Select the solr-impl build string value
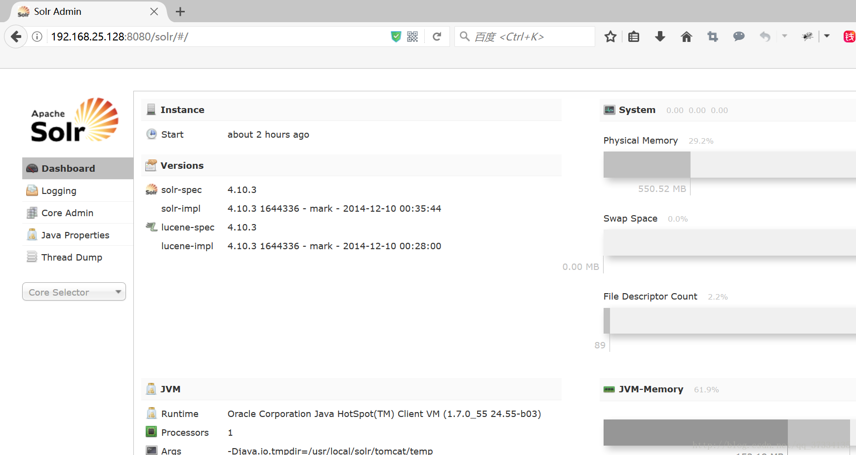This screenshot has height=455, width=856. point(334,208)
